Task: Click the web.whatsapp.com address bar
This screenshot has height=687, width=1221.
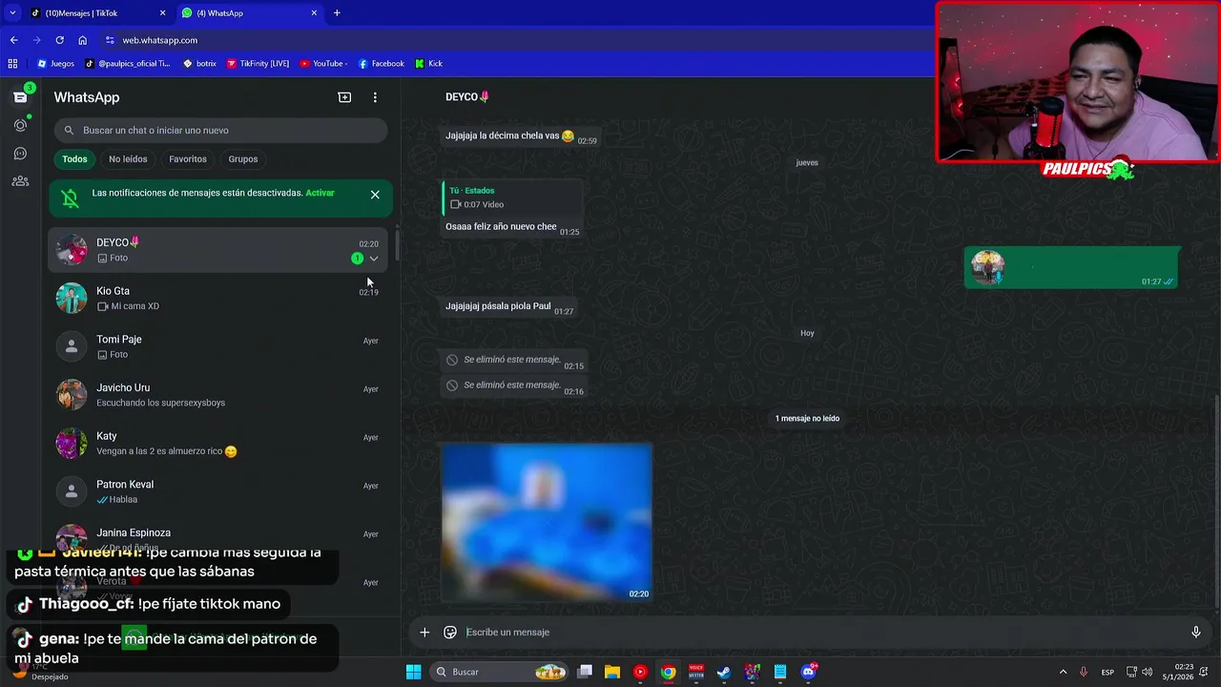Action: [159, 40]
